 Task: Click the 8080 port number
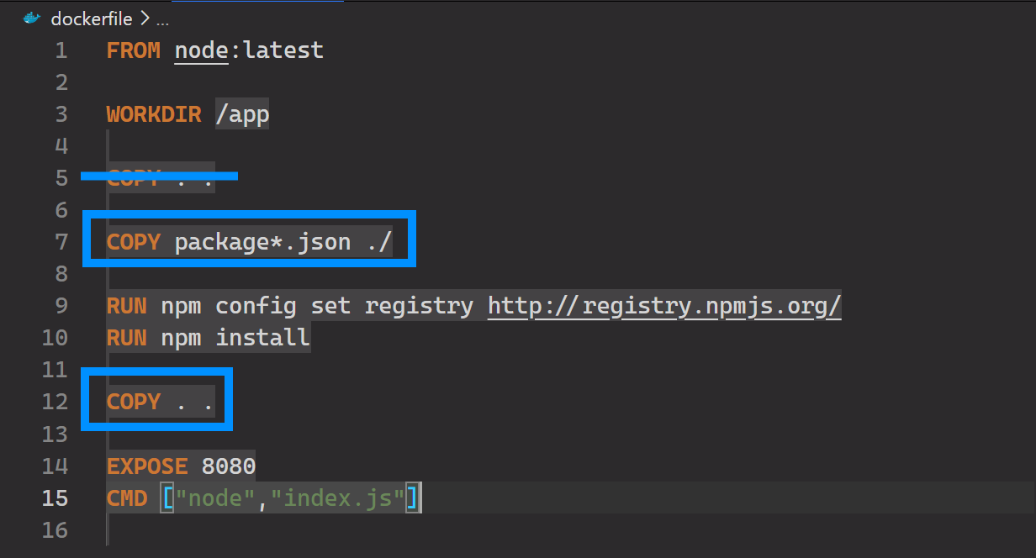pos(229,466)
